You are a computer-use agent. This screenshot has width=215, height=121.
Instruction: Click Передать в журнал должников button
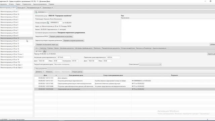[73, 40]
